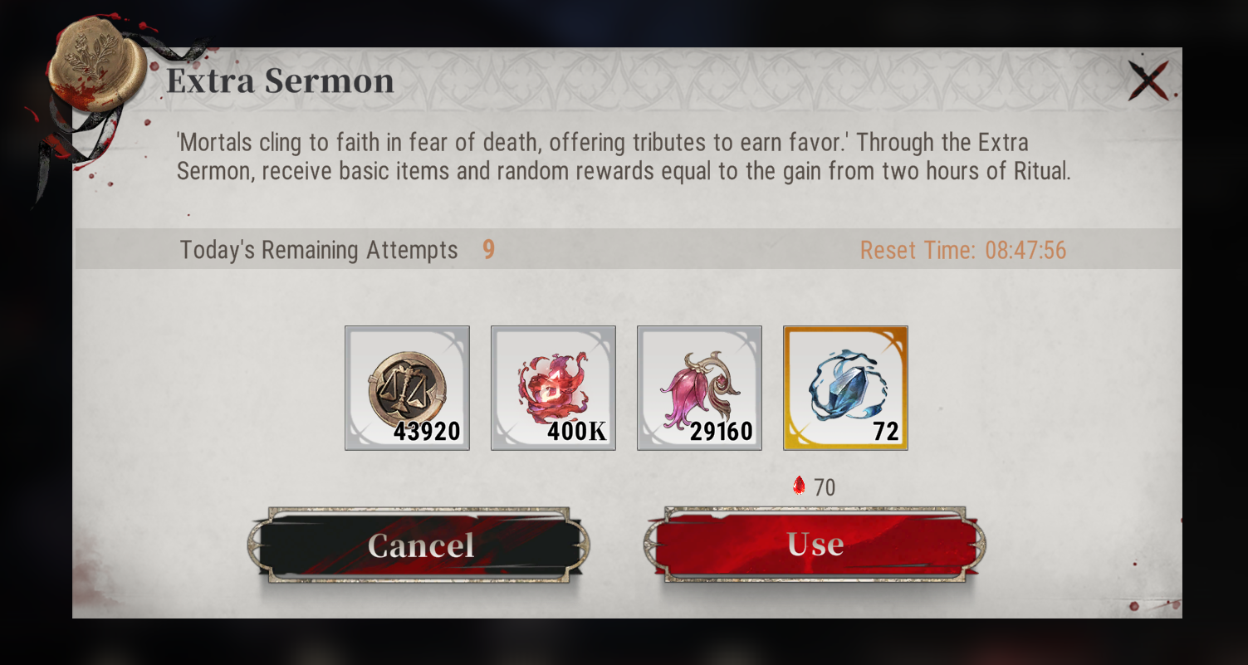The height and width of the screenshot is (665, 1248).
Task: Tap the Reset Time countdown text
Action: coord(963,250)
